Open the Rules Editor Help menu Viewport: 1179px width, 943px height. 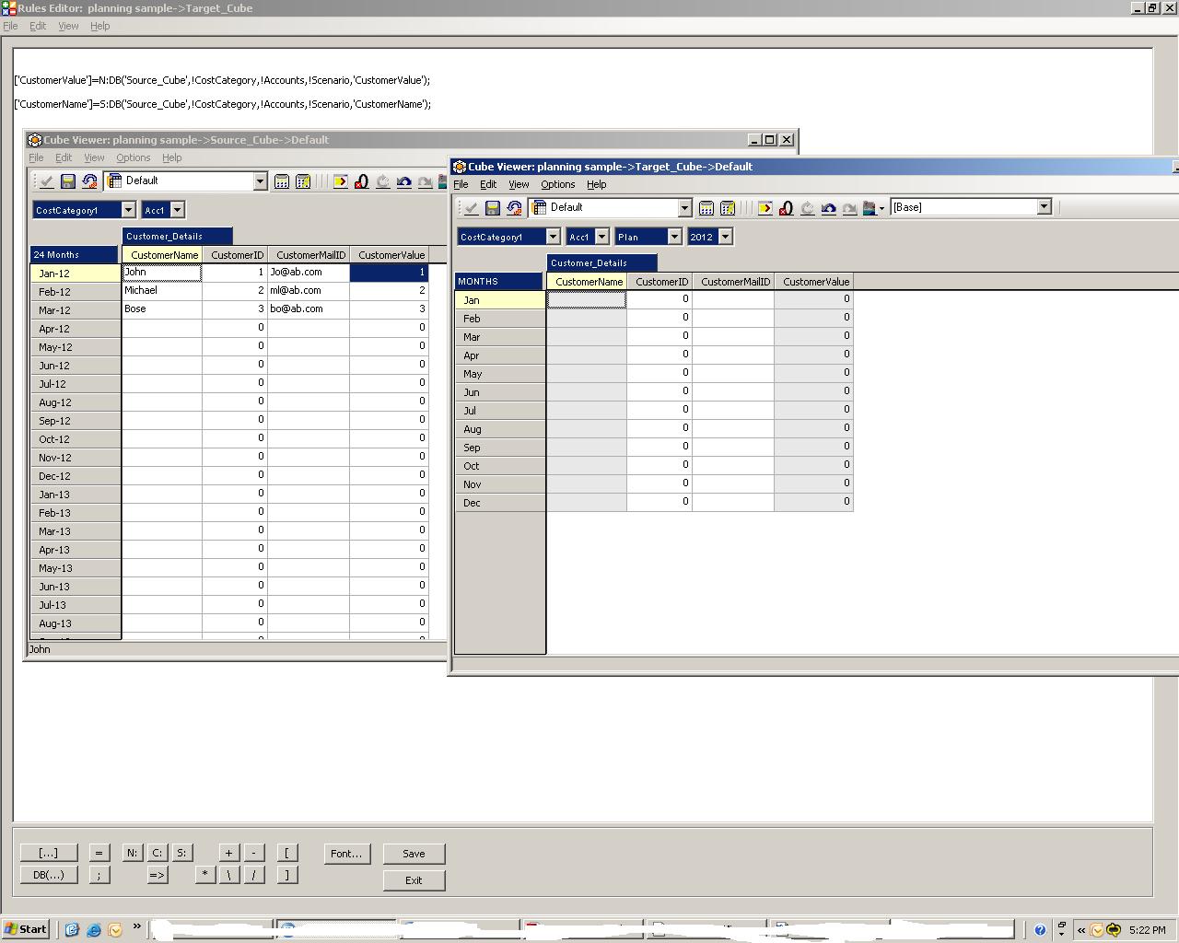(99, 26)
